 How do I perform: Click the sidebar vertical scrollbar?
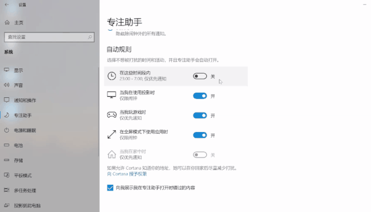tap(99, 111)
